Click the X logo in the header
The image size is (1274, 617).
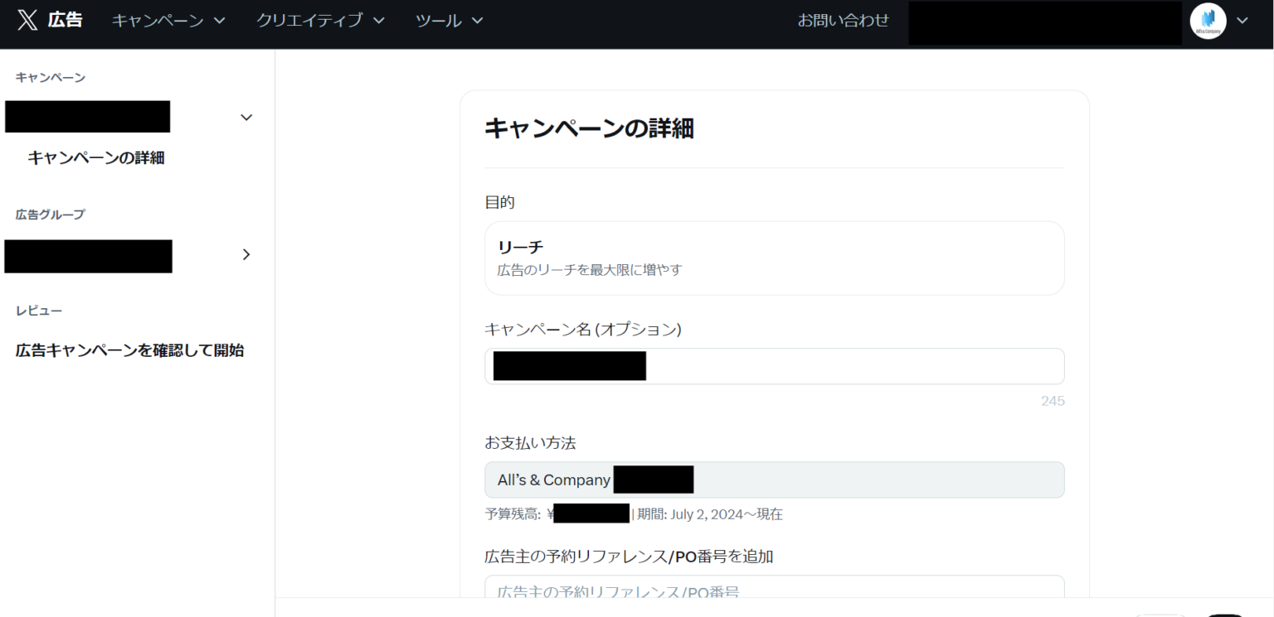(x=27, y=21)
